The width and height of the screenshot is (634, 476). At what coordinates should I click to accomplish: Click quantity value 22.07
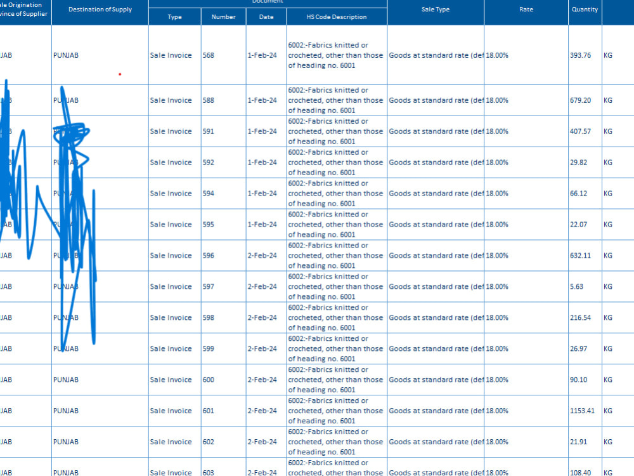(578, 225)
